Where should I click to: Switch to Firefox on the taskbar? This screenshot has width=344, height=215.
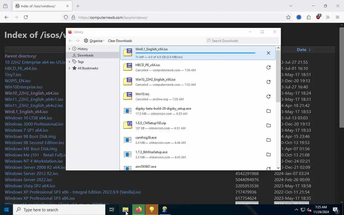point(139,210)
